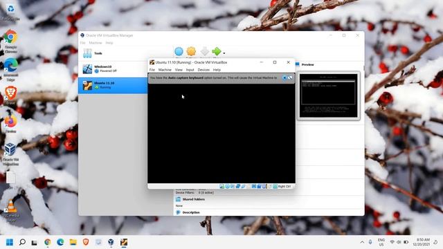Open File menu in Ubuntu VM window
Viewport: 443px width, 249px height.
[152, 70]
